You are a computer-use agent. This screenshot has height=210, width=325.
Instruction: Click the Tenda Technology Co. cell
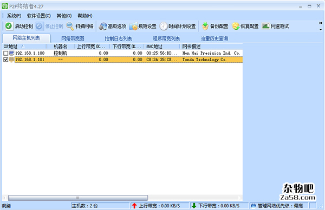(204, 60)
